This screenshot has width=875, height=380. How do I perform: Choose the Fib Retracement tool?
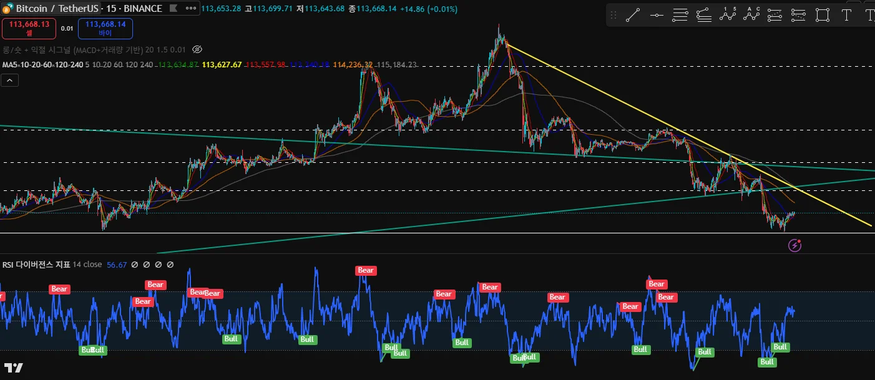pos(680,16)
